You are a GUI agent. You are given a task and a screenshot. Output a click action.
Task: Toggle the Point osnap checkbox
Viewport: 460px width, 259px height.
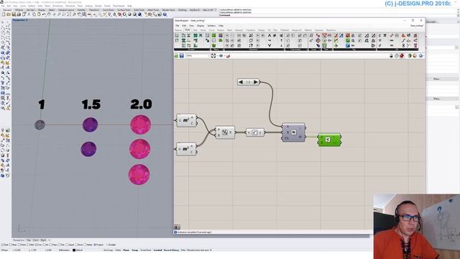[19, 245]
